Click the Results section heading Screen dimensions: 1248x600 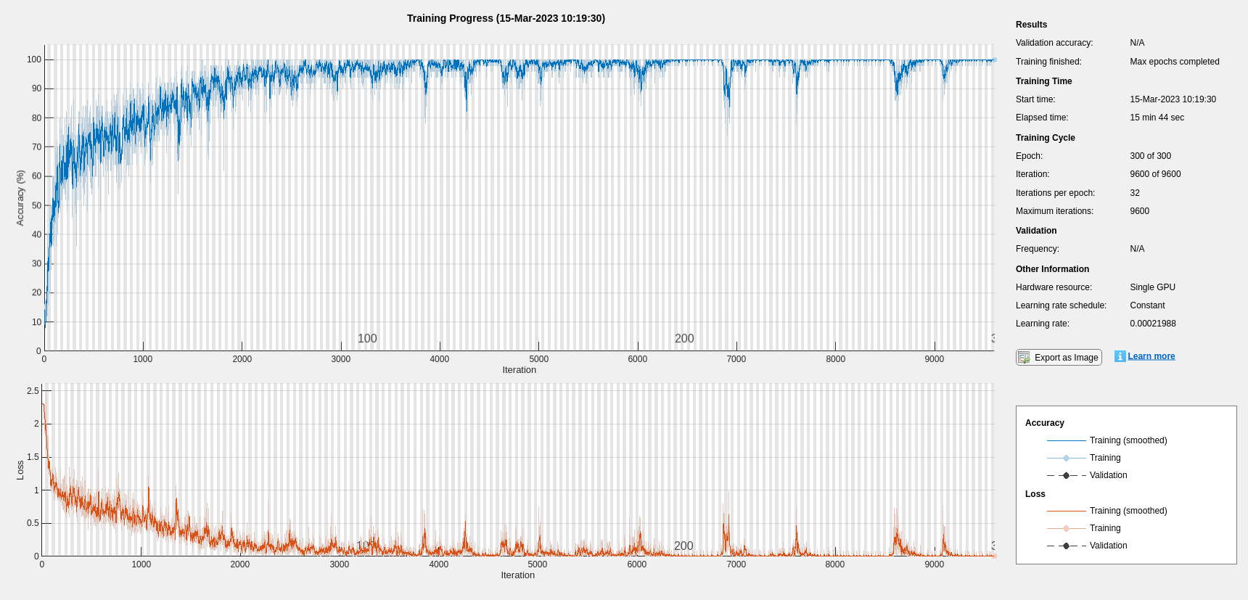tap(1031, 25)
